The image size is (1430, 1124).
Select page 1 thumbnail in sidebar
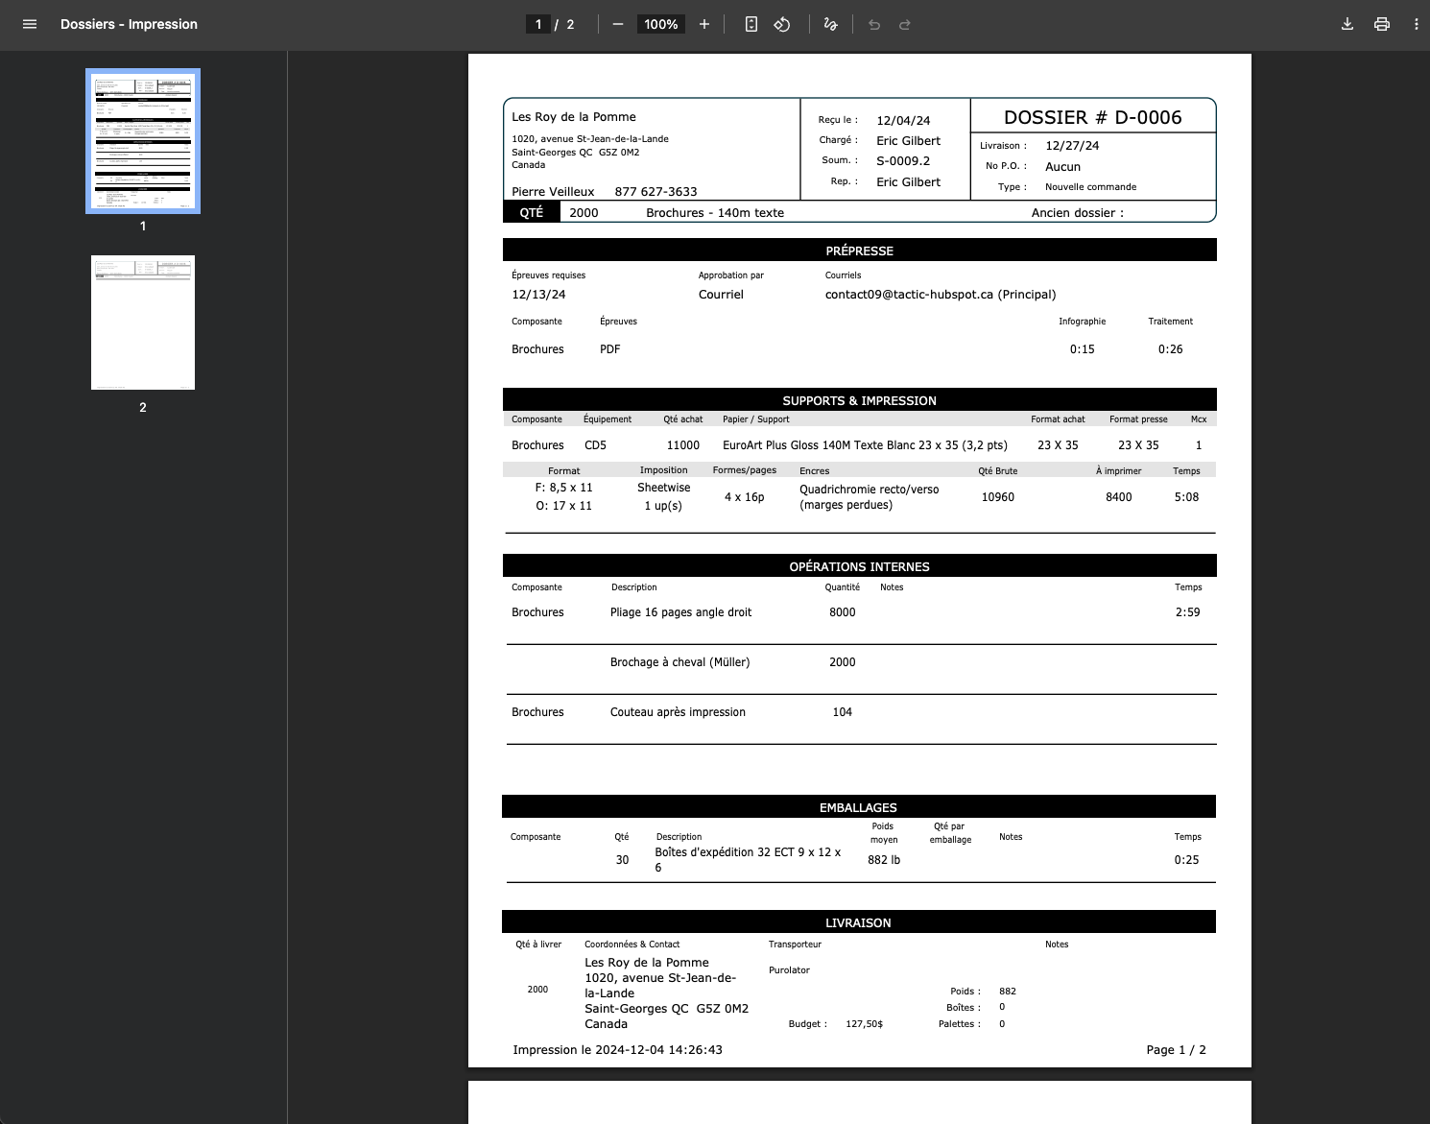143,141
